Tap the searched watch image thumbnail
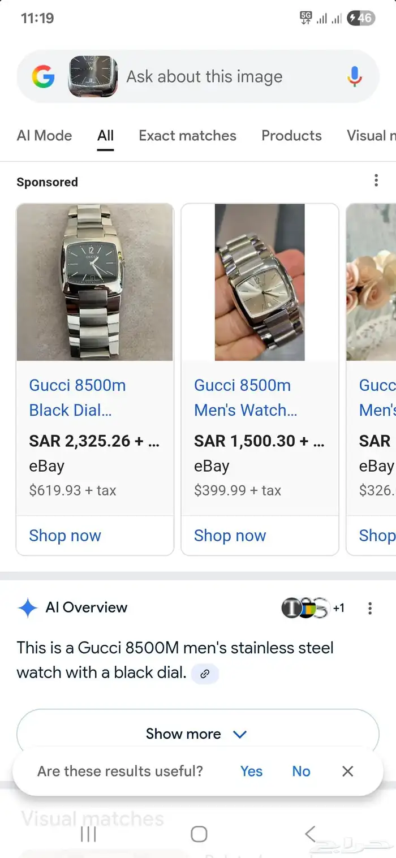This screenshot has height=858, width=396. [93, 76]
